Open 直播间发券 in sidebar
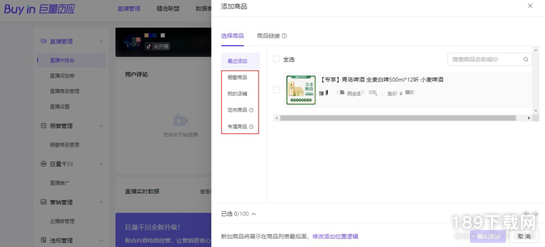 pos(62,75)
